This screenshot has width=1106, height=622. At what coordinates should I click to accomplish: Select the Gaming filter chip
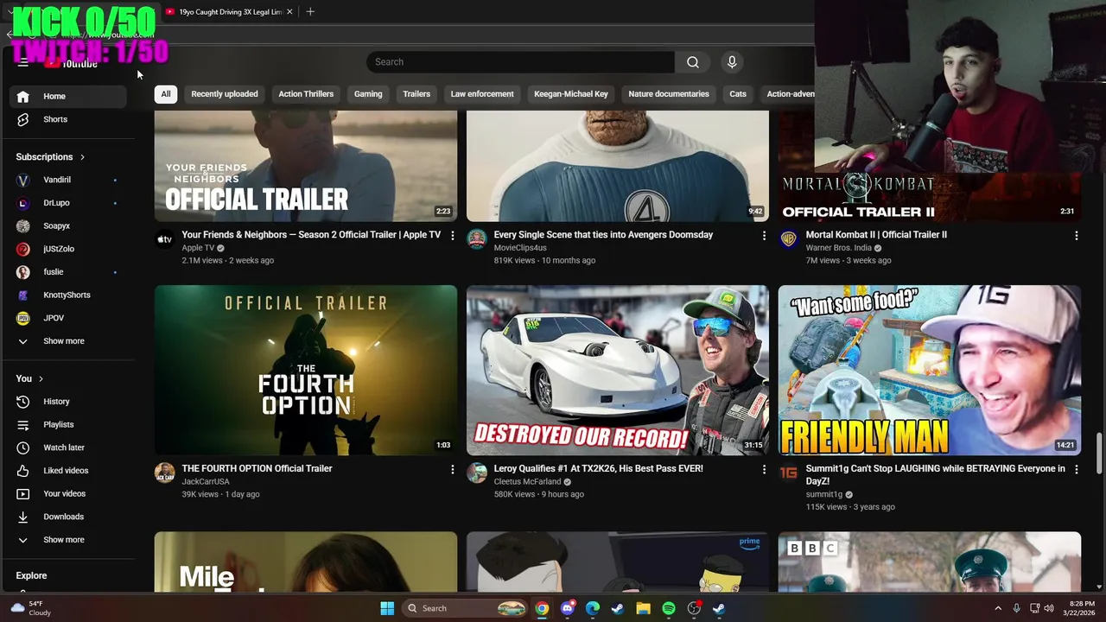click(x=368, y=94)
